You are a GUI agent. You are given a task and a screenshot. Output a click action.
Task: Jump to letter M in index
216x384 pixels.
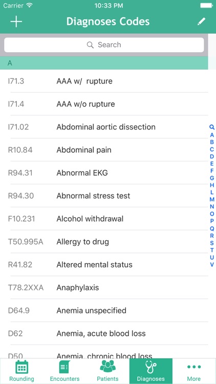pos(212,199)
